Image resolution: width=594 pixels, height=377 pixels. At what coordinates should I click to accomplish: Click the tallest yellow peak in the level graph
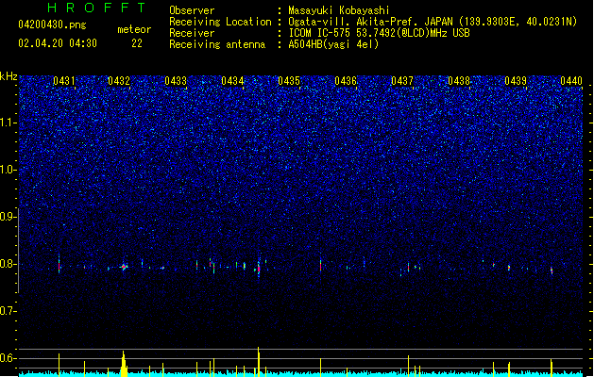[x=259, y=361]
